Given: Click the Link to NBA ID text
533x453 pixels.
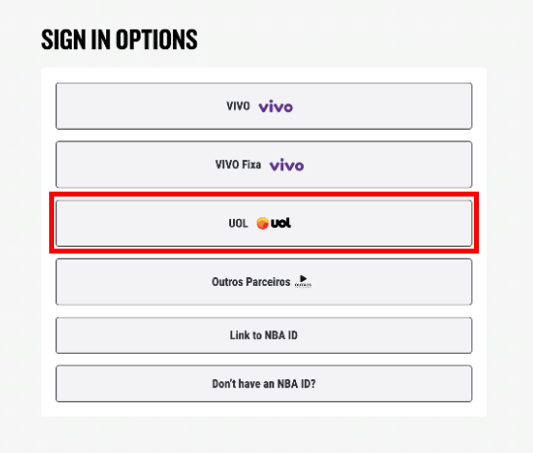Looking at the screenshot, I should pyautogui.click(x=264, y=335).
